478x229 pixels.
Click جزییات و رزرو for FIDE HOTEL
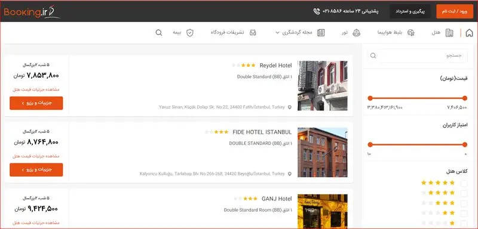(x=36, y=170)
